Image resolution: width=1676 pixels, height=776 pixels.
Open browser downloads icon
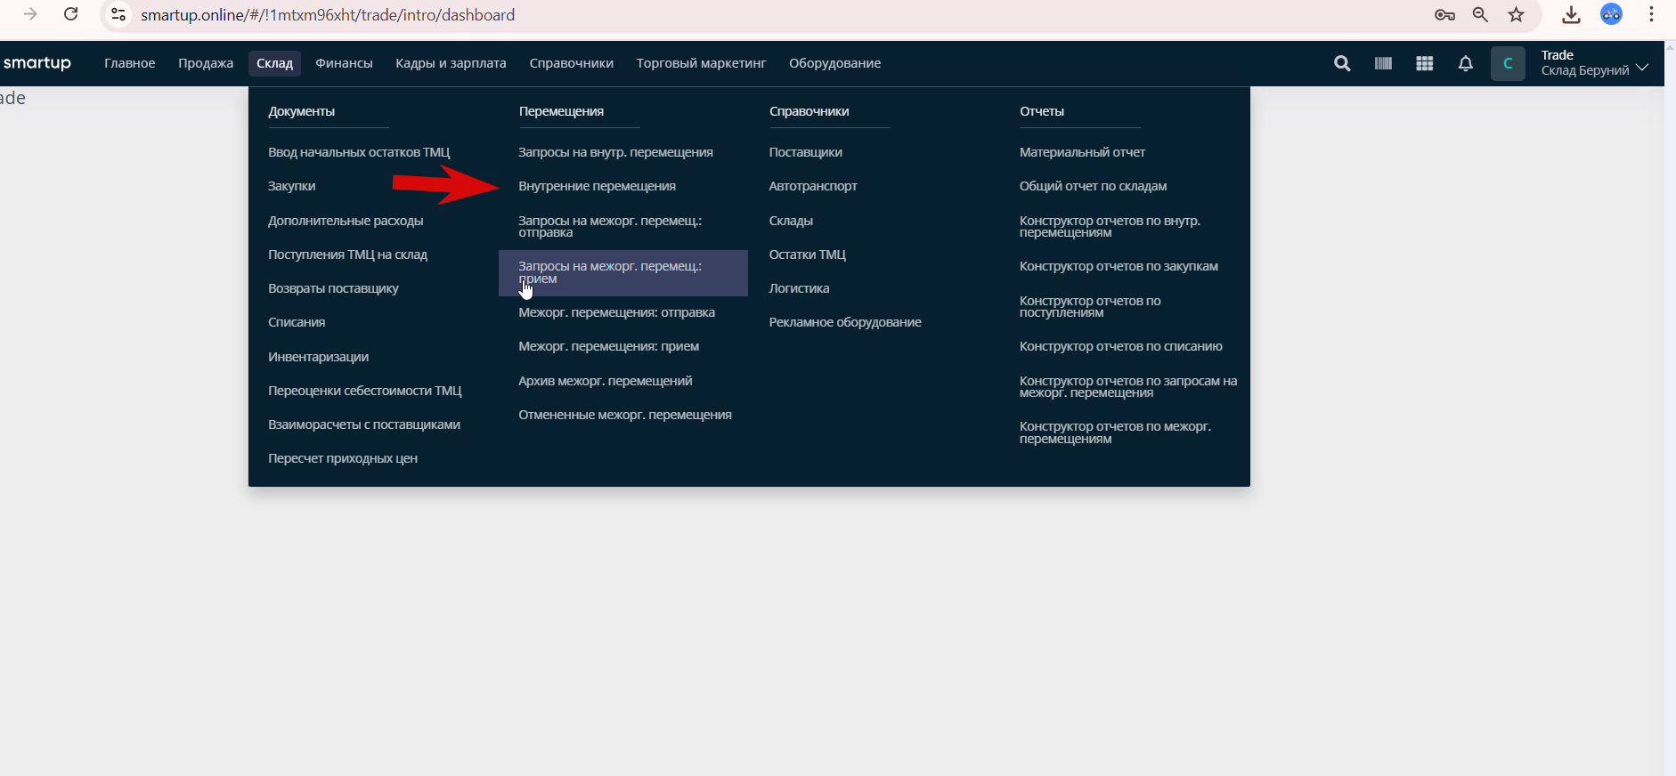click(1571, 14)
